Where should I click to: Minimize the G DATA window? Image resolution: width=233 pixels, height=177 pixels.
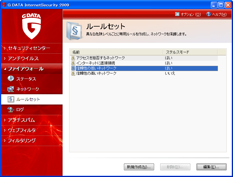[214, 5]
